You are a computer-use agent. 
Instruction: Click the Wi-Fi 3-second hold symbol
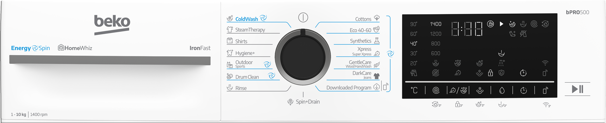point(547,105)
